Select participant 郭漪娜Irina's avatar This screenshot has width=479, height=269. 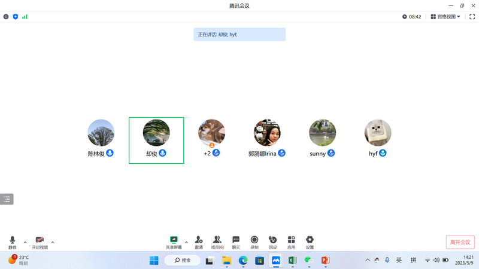click(267, 133)
